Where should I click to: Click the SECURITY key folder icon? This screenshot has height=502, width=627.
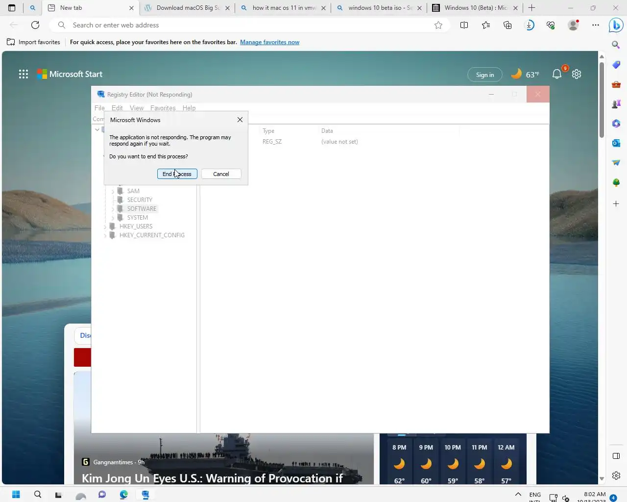[x=120, y=200]
